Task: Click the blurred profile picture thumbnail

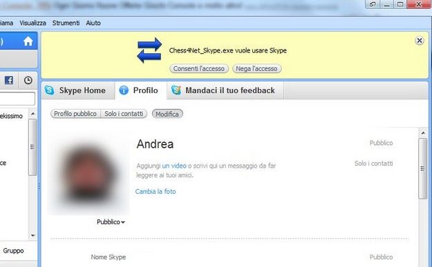Action: (88, 175)
